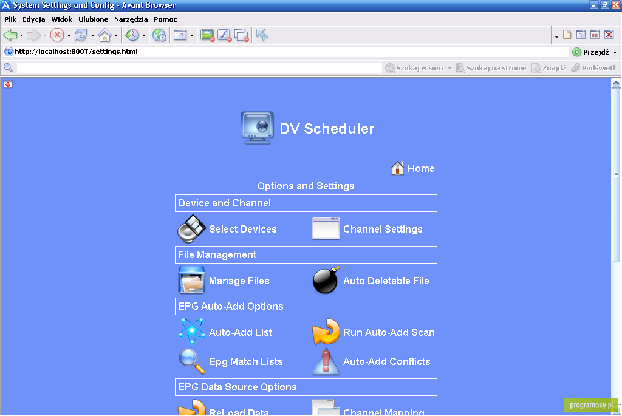Expand the Przejdź dropdown arrow
Viewport: 622px width, 416px height.
click(x=615, y=52)
